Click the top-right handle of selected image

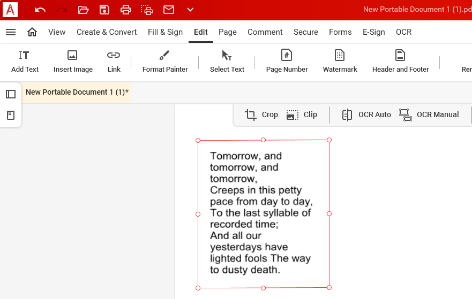click(329, 140)
